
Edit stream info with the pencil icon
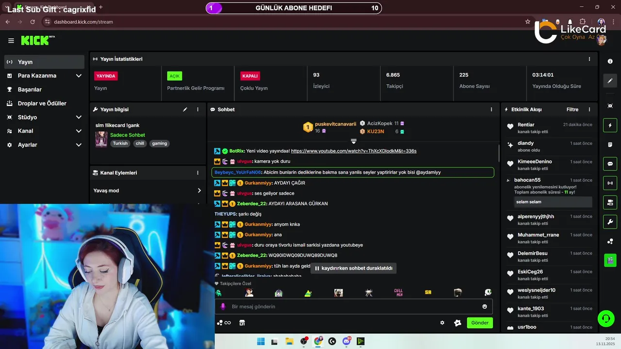tap(185, 110)
